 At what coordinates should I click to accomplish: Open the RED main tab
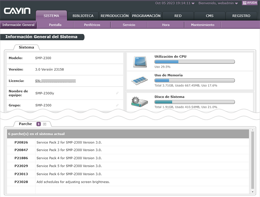point(178,16)
